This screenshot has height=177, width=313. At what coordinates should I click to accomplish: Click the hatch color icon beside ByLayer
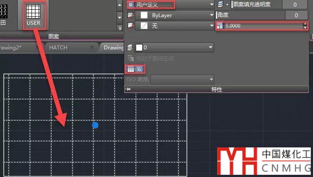coord(131,15)
